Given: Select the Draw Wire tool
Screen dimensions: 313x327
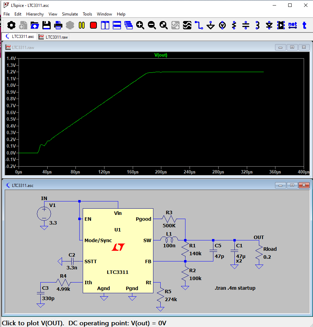Looking at the screenshot, I should 199,25.
